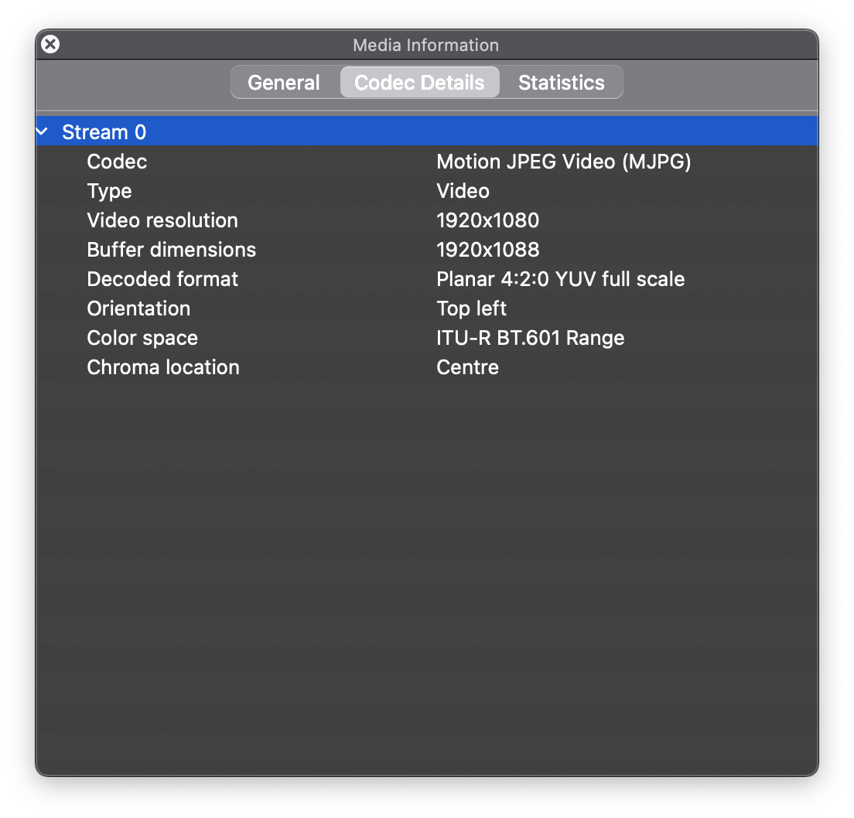Click the Codec row showing Motion JPEG Video

[309, 162]
